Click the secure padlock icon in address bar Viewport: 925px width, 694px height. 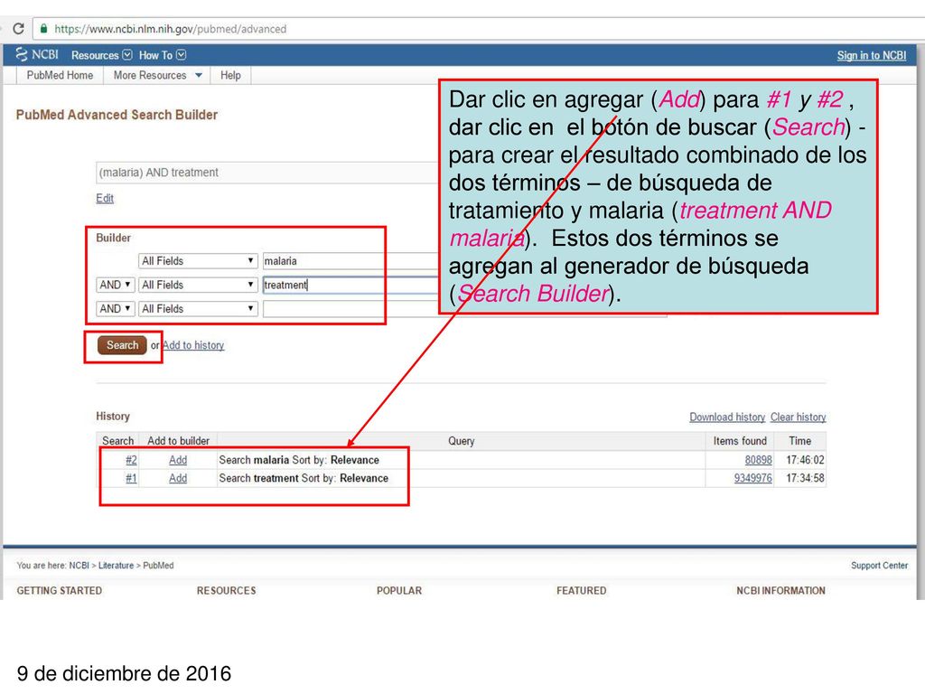coord(43,28)
